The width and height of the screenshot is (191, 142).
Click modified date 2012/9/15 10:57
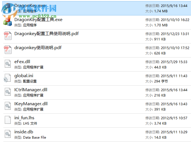(174, 118)
